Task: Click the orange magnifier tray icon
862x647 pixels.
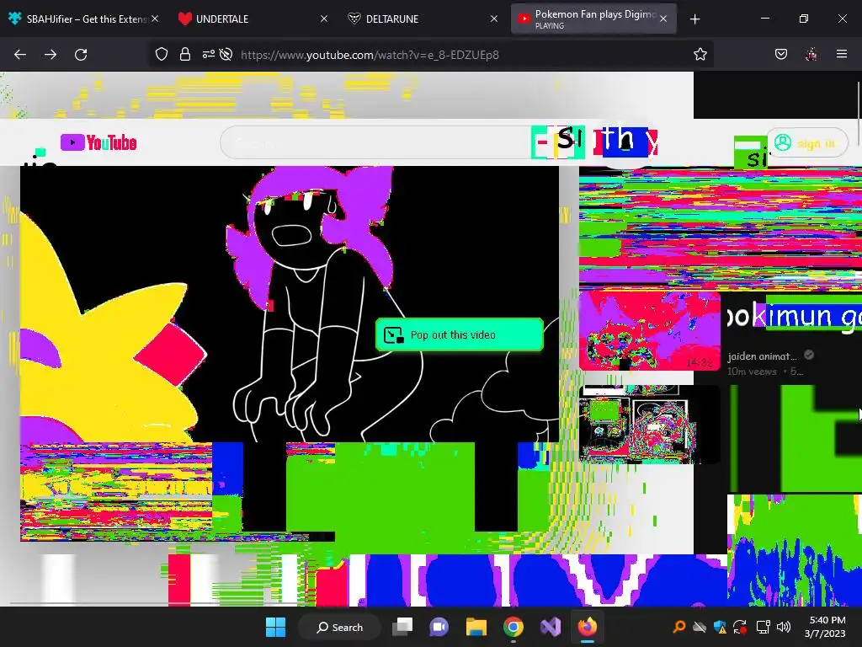Action: [x=679, y=627]
